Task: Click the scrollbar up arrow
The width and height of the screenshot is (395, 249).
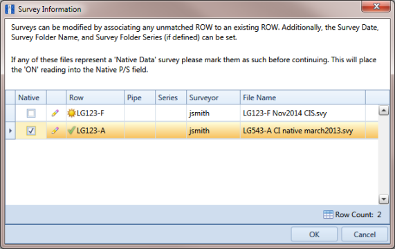Action: (x=383, y=110)
